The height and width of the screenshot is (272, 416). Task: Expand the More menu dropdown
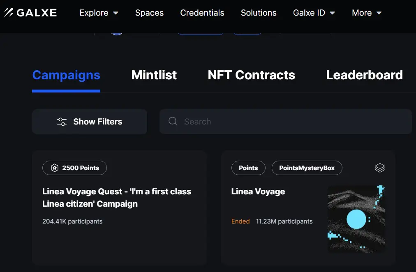(x=367, y=13)
